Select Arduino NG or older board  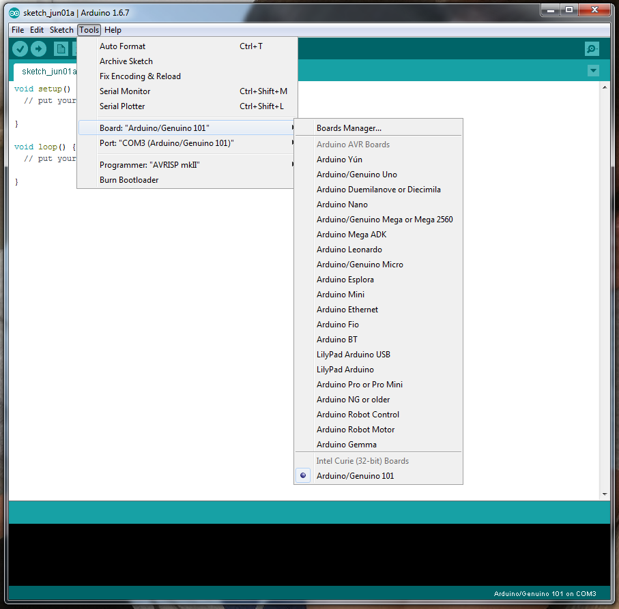(x=378, y=399)
